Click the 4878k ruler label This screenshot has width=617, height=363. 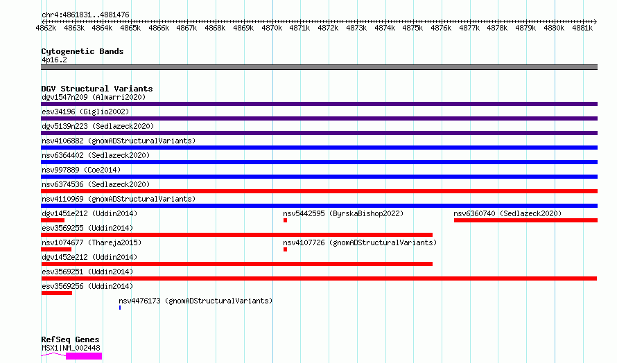497,28
